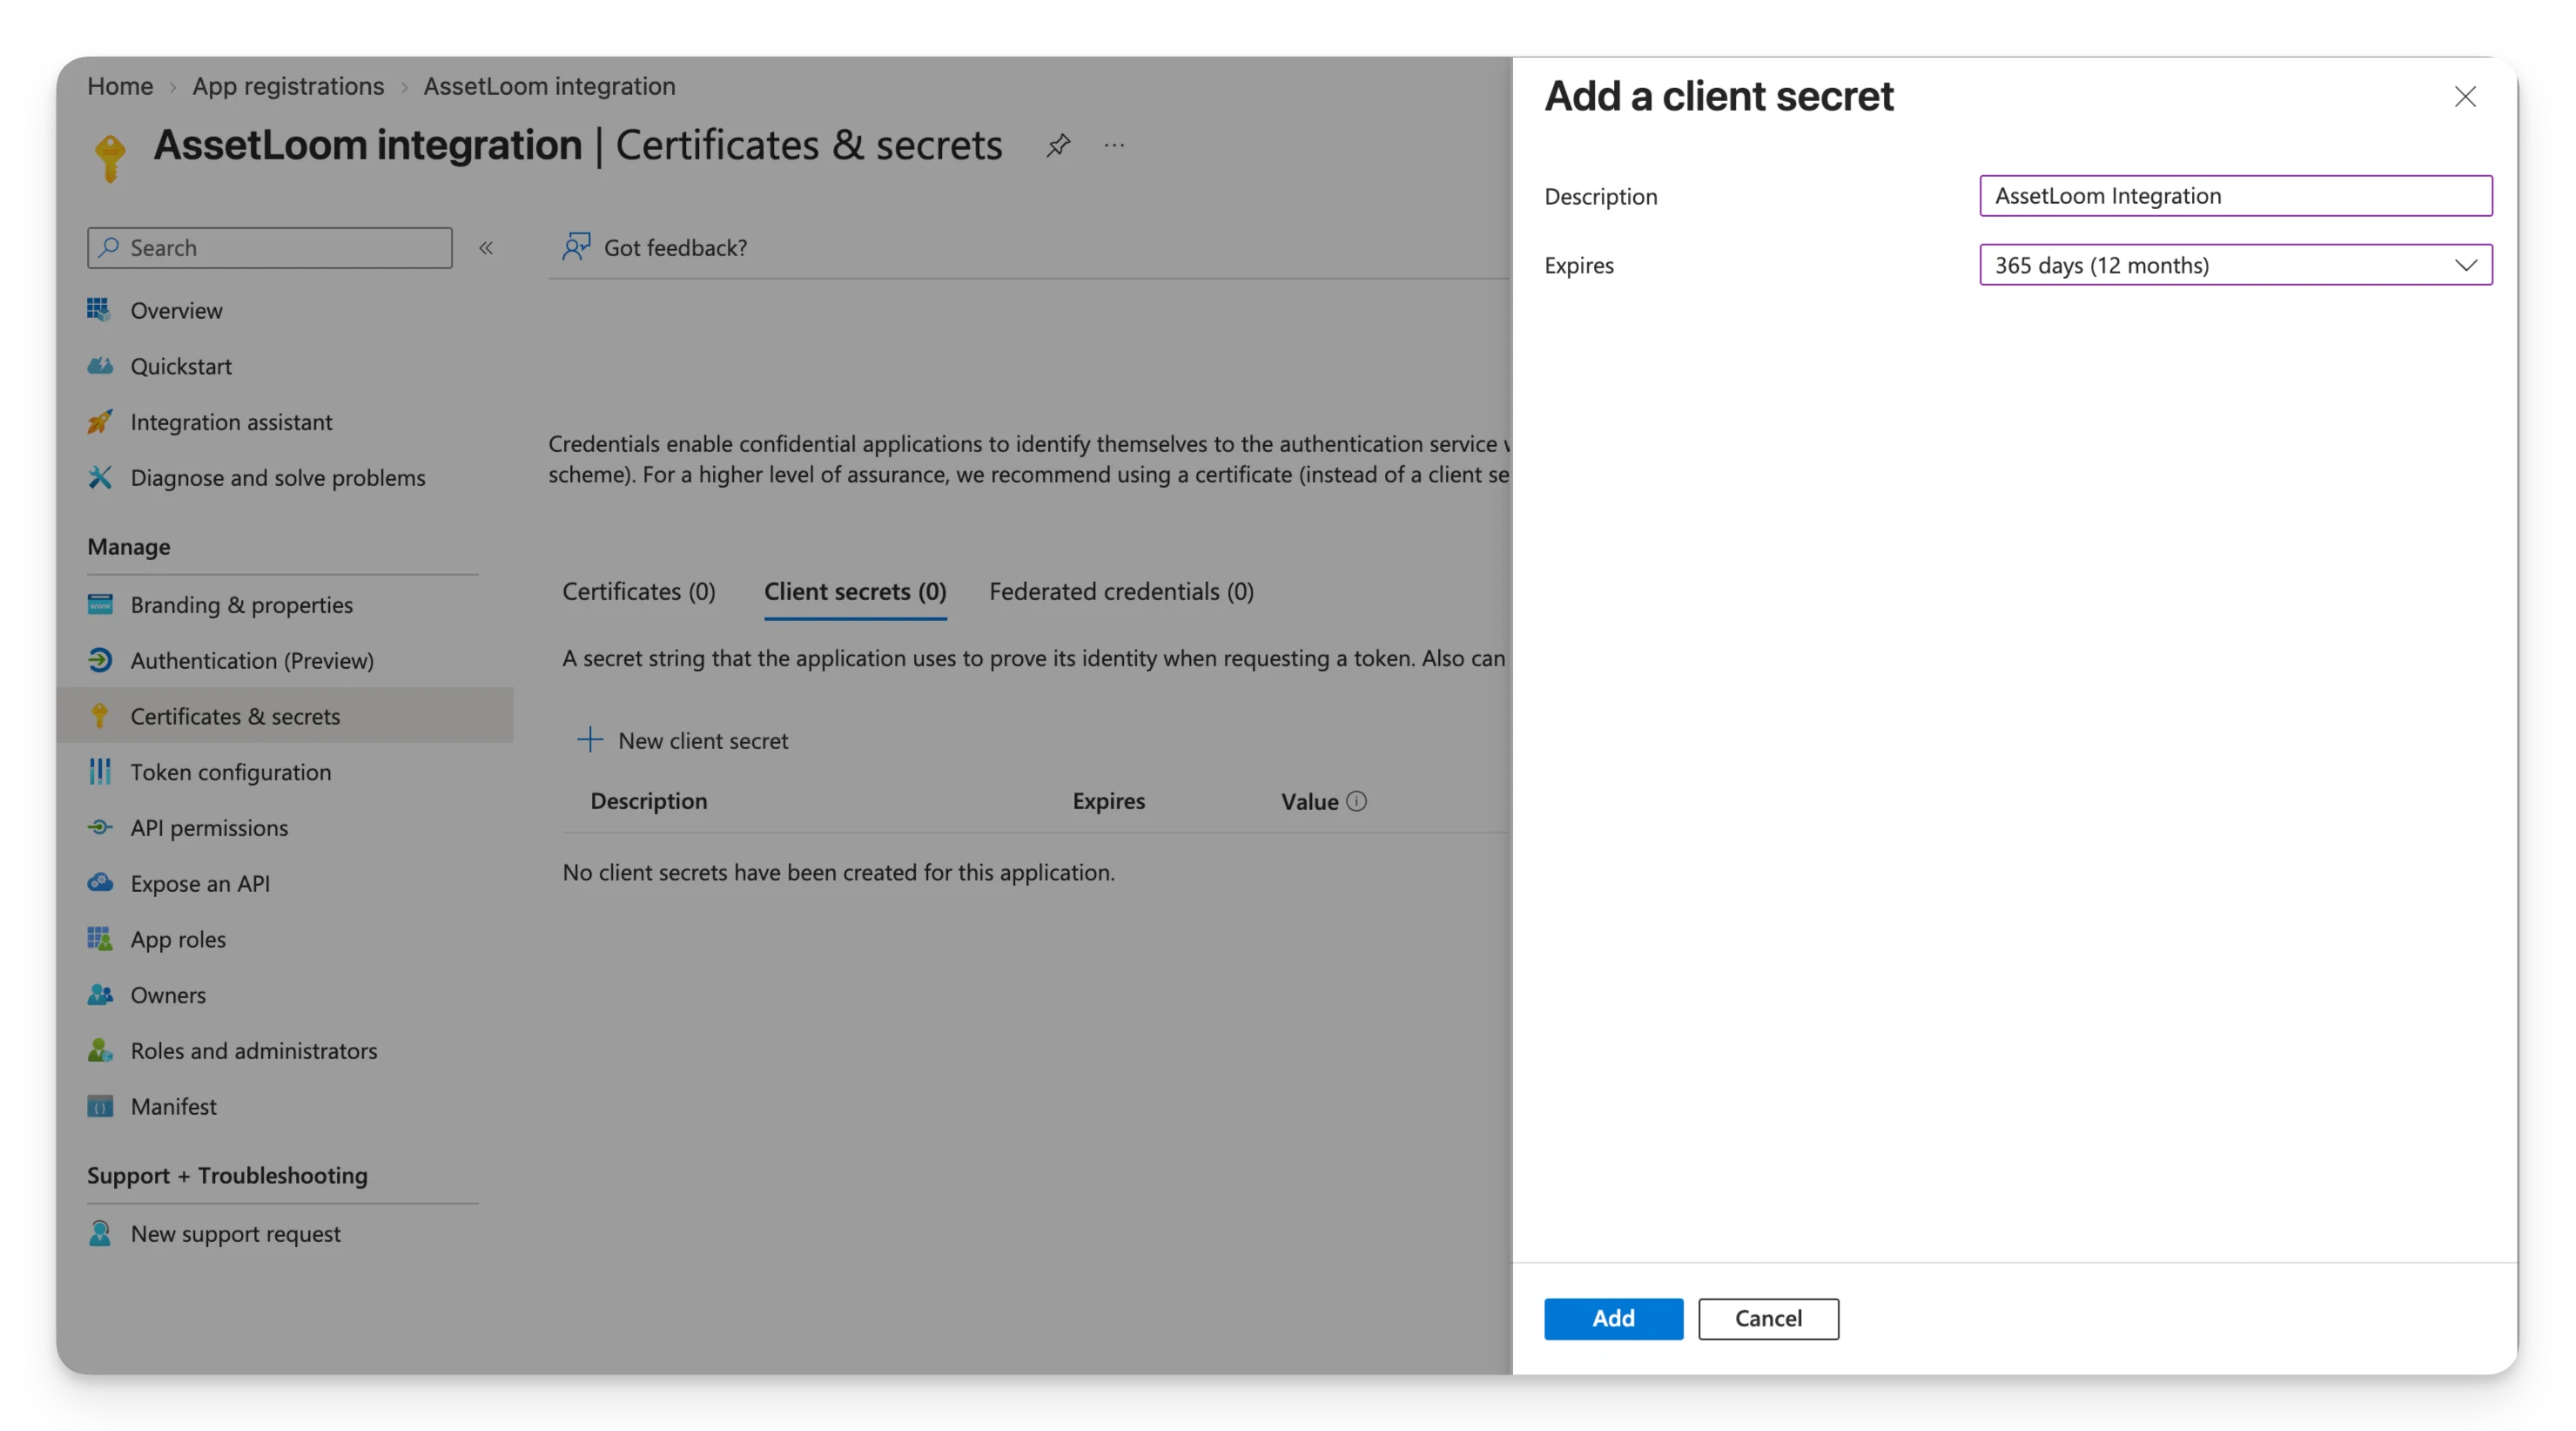The height and width of the screenshot is (1431, 2576).
Task: Click the Owners people icon
Action: tap(99, 995)
